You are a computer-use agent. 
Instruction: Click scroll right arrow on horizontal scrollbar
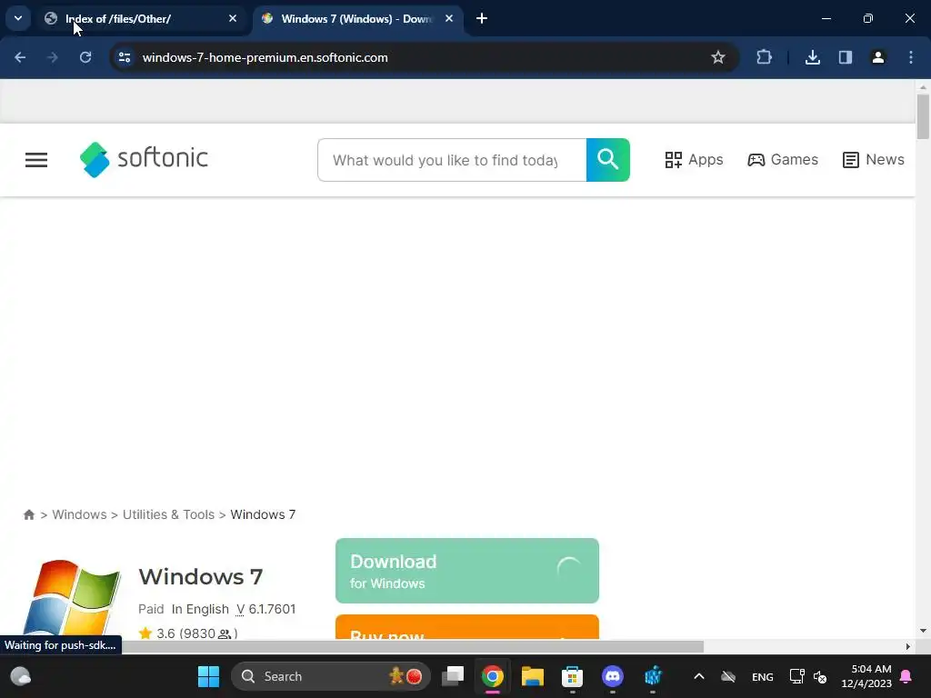[907, 646]
